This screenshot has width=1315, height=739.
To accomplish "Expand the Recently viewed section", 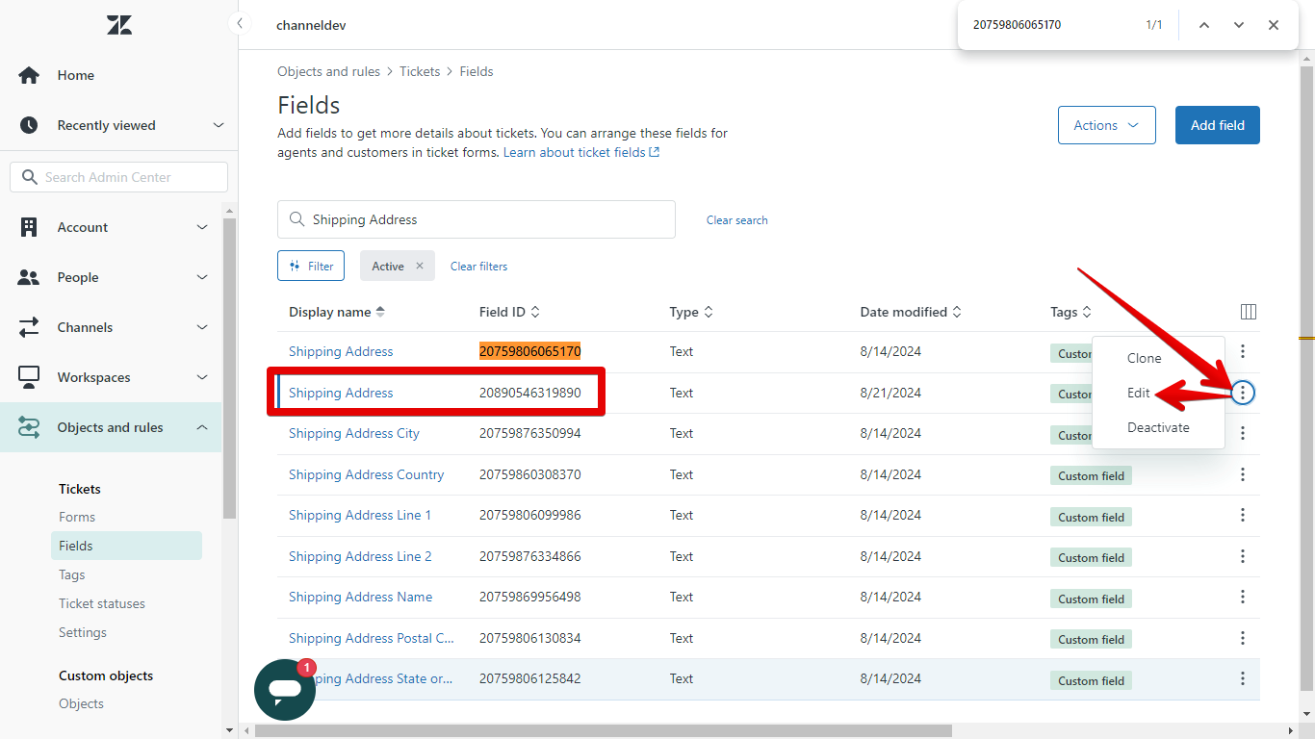I will (x=219, y=125).
